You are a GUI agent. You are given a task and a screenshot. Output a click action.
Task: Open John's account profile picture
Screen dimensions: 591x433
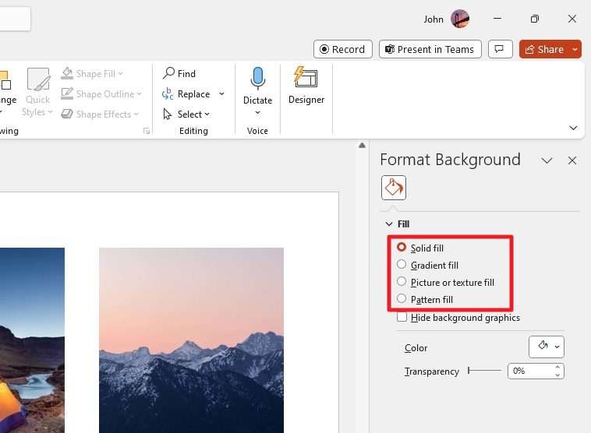coord(460,19)
